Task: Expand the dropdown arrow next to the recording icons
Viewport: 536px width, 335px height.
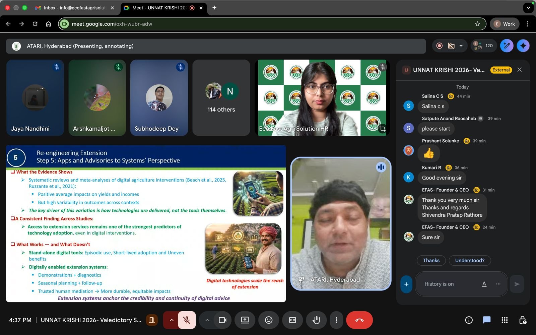Action: [461, 46]
